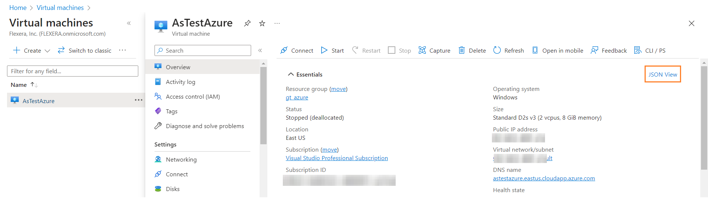The width and height of the screenshot is (708, 198).
Task: Capture the VM image
Action: (434, 50)
